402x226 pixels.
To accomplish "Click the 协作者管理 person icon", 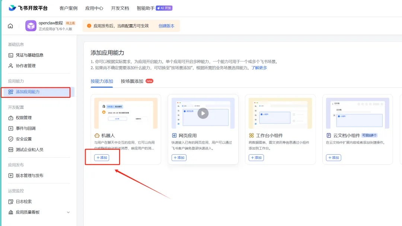I will (11, 66).
